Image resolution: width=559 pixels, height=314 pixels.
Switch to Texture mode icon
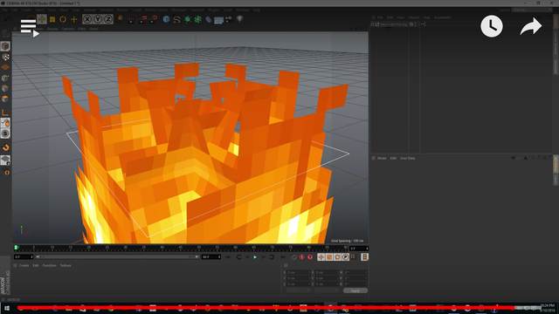pos(5,57)
